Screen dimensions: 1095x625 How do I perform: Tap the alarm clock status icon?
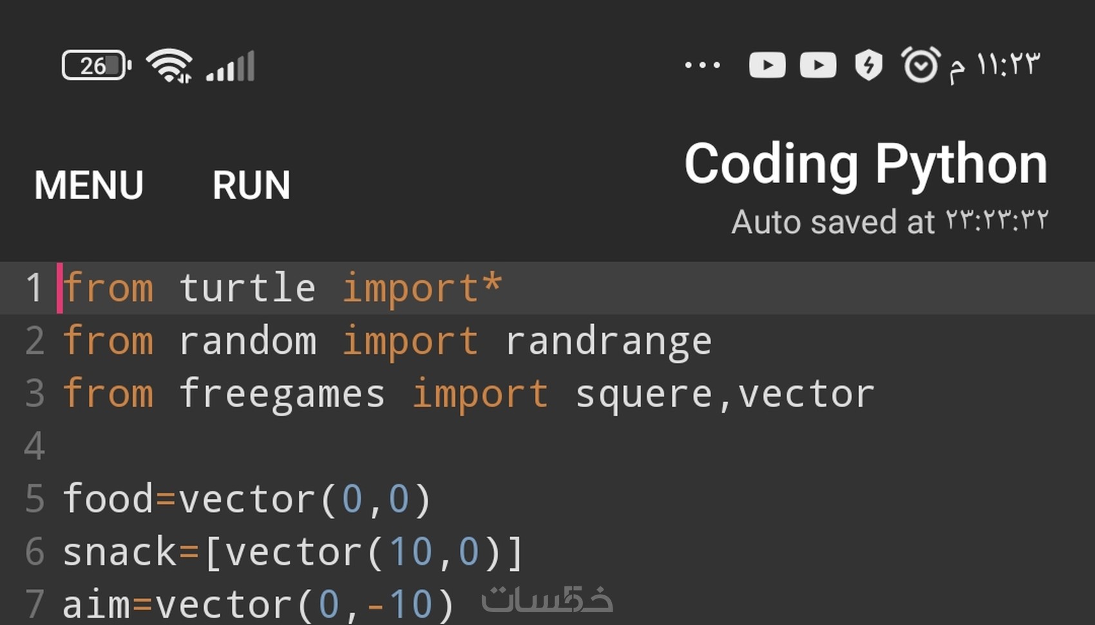tap(920, 64)
